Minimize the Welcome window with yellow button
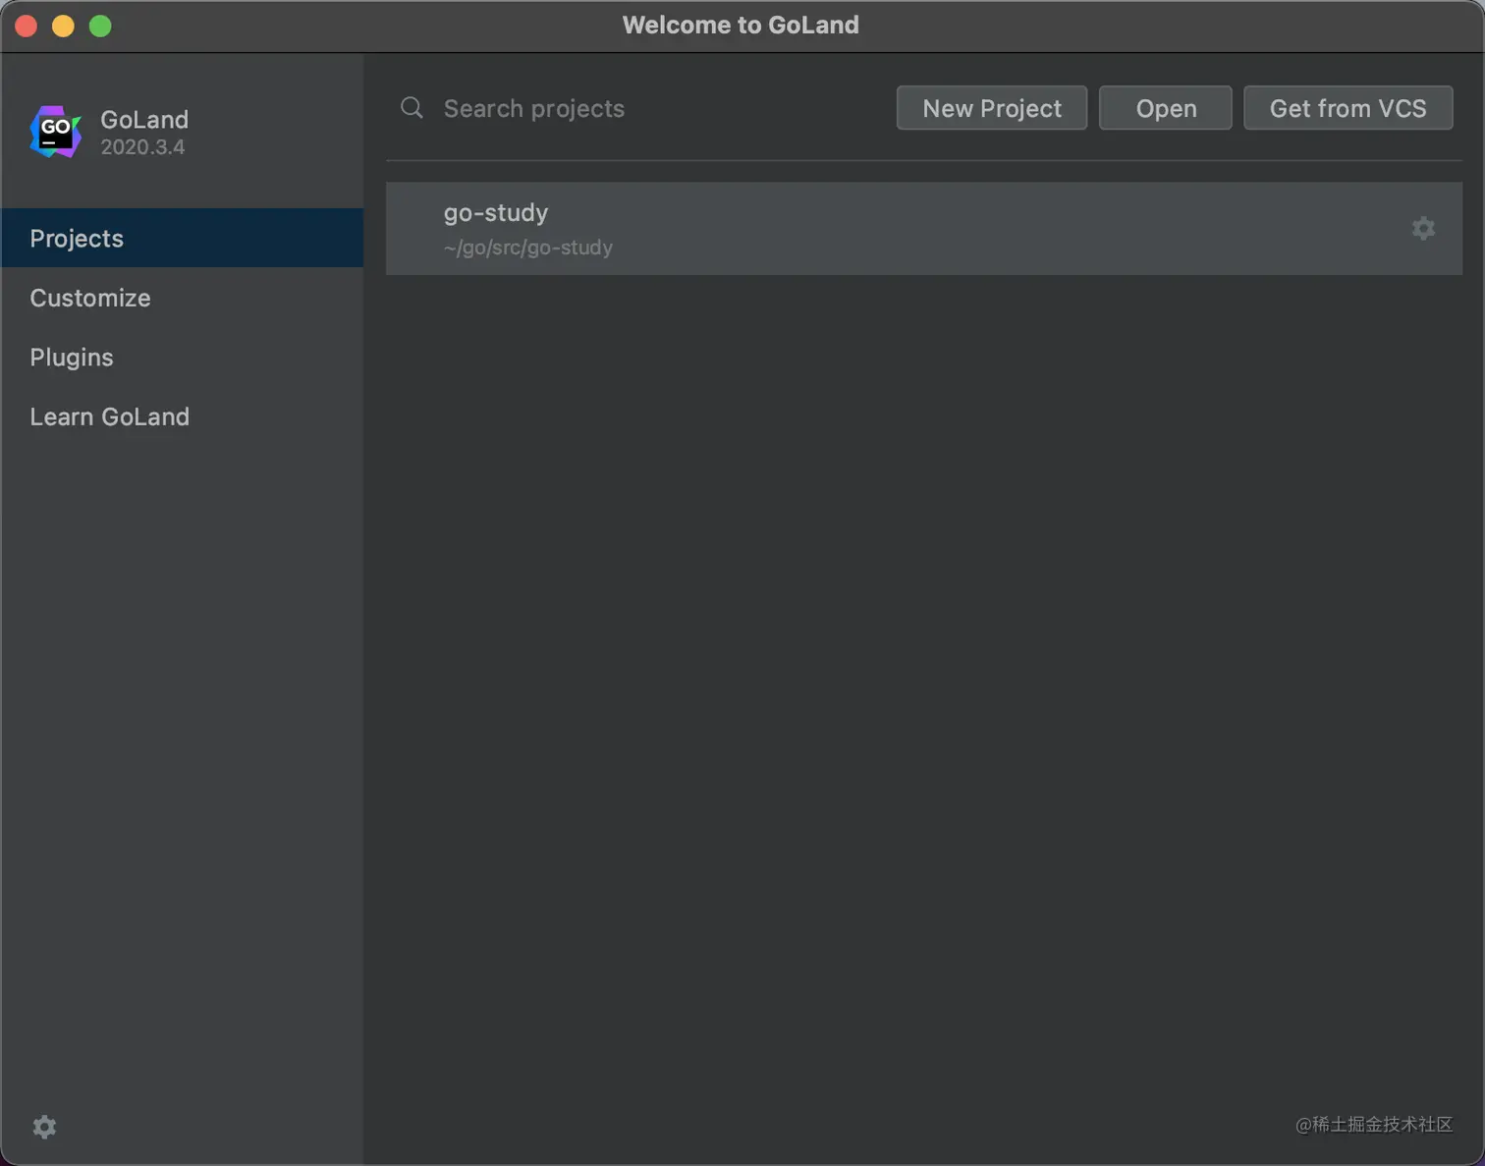This screenshot has height=1166, width=1485. (x=63, y=26)
